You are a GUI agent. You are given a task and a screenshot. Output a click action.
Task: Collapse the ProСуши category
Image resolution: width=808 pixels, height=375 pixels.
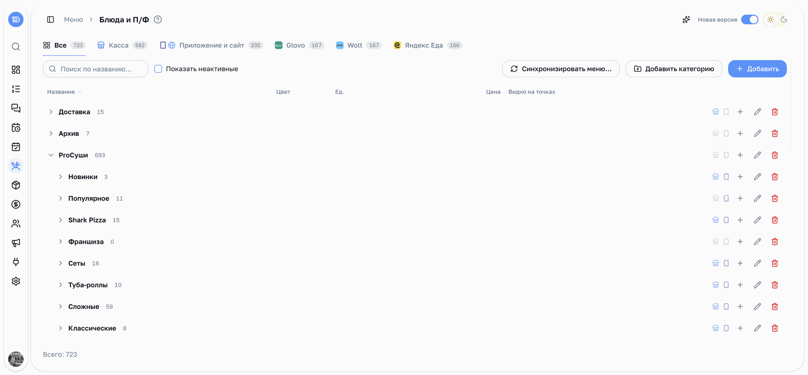pos(51,155)
